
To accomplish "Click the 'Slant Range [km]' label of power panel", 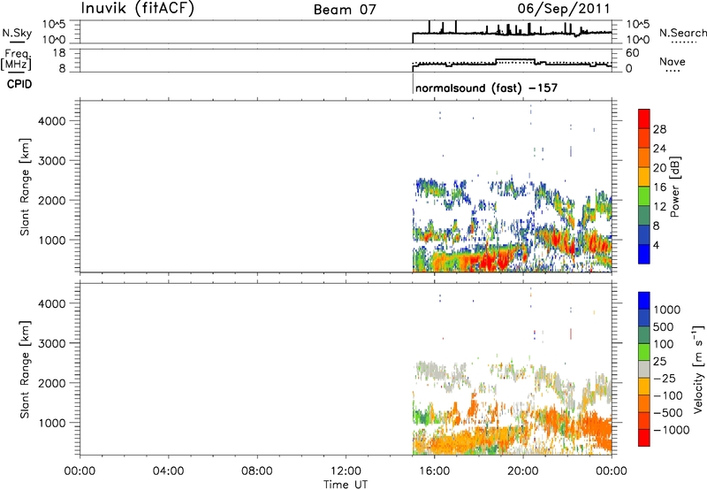I will tap(25, 187).
